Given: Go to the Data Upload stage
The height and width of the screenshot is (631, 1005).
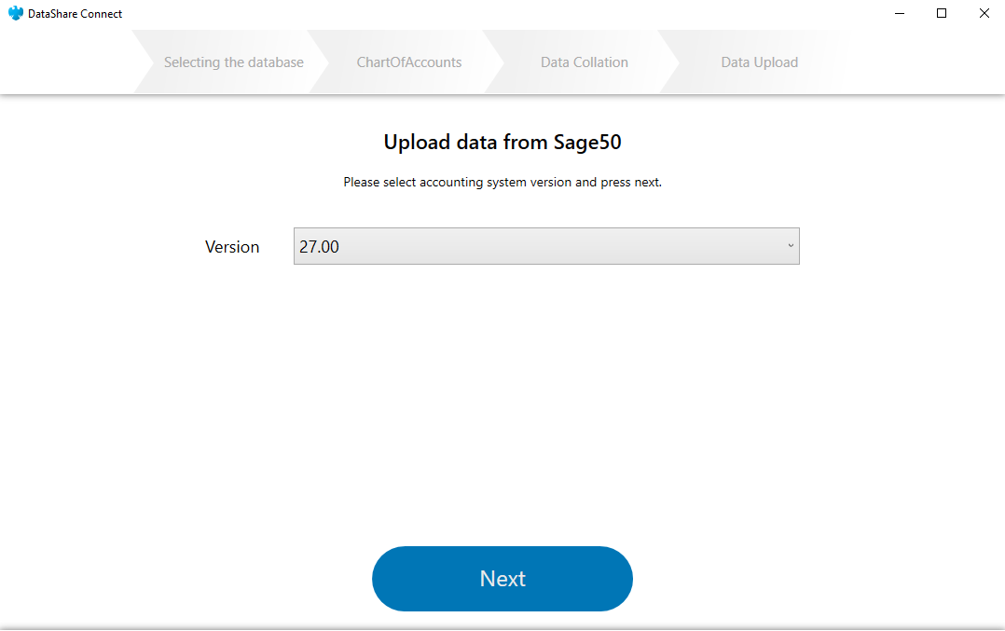Looking at the screenshot, I should click(759, 62).
